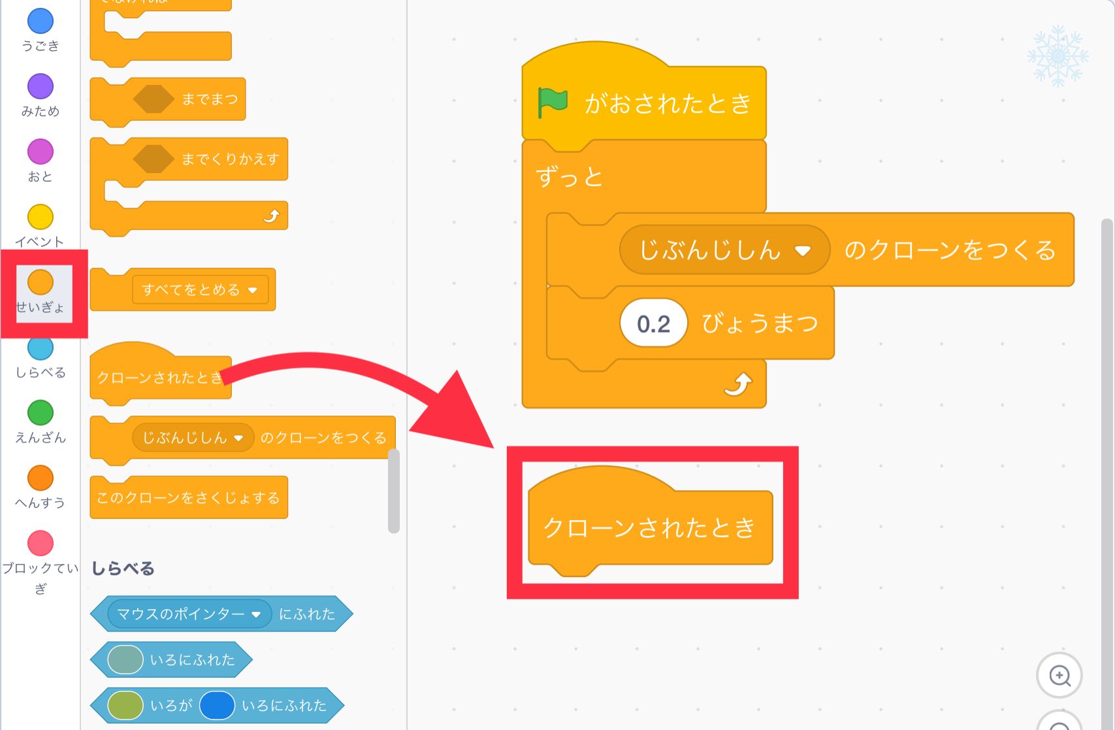This screenshot has width=1115, height=730.
Task: Click the green swatch in いろが block
Action: pyautogui.click(x=125, y=705)
